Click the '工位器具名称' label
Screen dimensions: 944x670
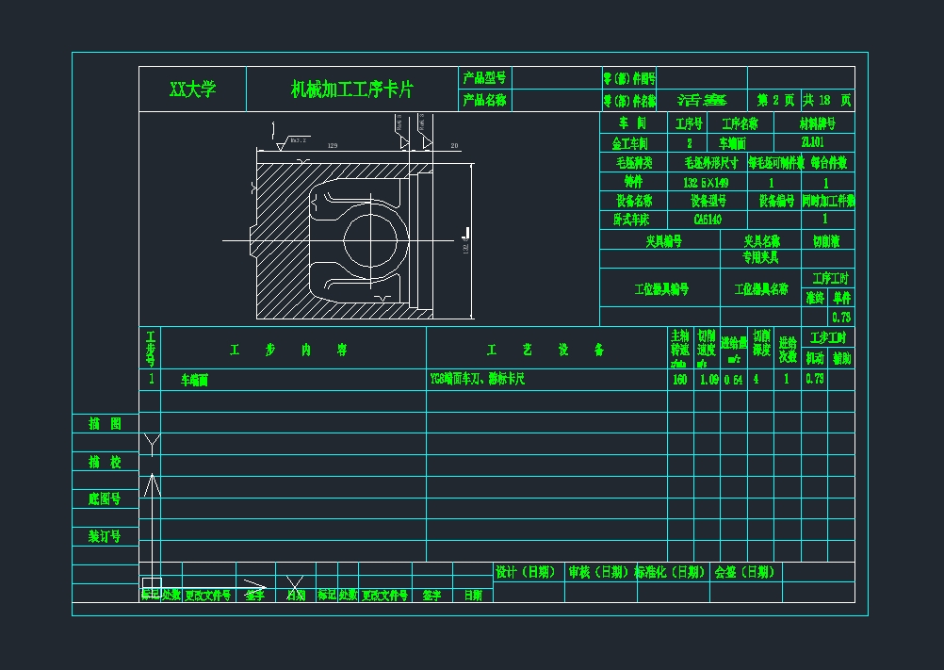(761, 289)
